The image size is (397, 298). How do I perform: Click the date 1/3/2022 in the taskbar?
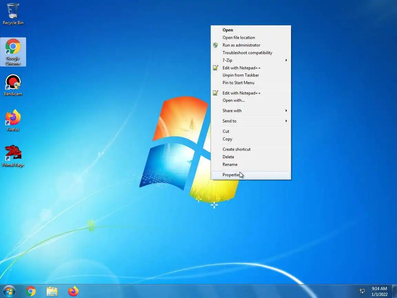pyautogui.click(x=379, y=294)
